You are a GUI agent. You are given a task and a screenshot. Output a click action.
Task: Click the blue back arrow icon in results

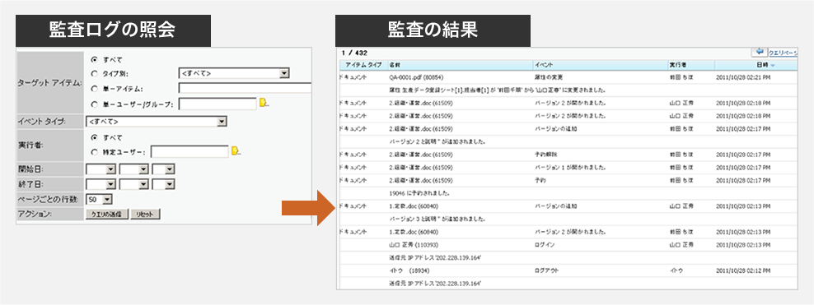tap(759, 52)
